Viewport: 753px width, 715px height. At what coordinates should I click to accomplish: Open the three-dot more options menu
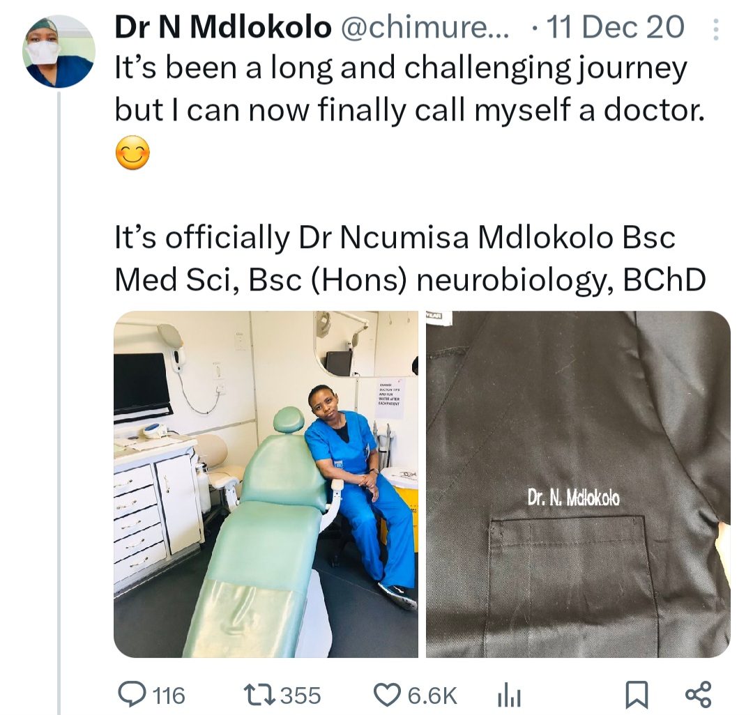point(715,29)
